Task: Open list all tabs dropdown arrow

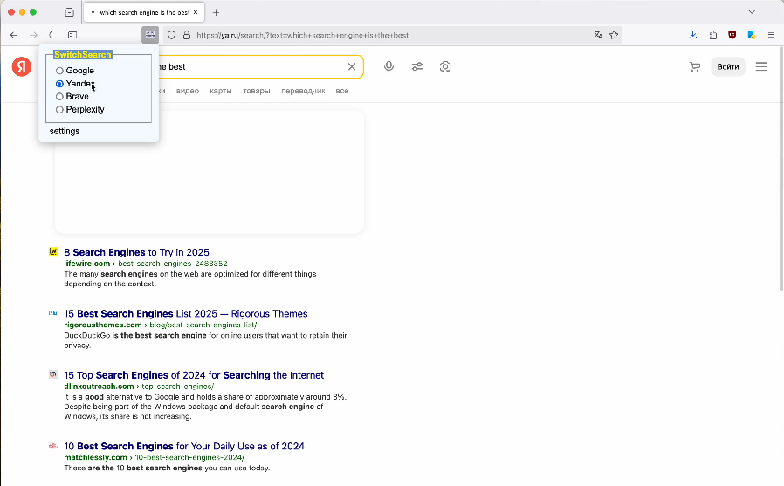Action: (x=752, y=12)
